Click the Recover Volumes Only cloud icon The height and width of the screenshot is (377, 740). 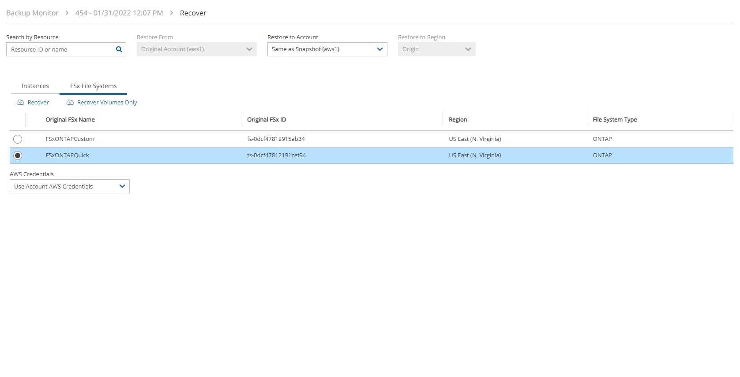click(x=70, y=103)
